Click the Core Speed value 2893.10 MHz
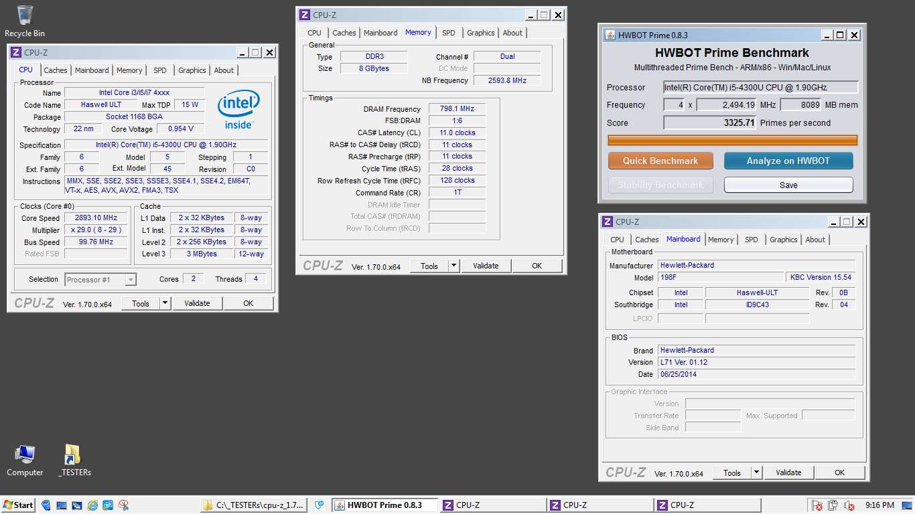 coord(96,218)
